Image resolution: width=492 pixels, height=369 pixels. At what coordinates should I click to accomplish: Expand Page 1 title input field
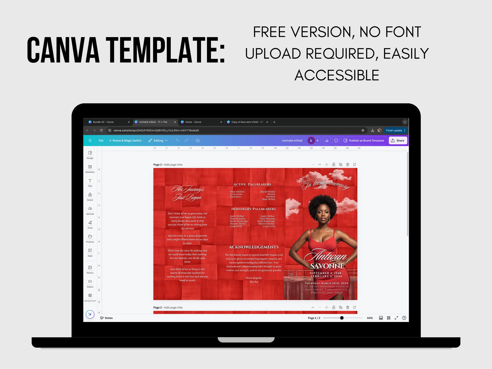pos(174,164)
